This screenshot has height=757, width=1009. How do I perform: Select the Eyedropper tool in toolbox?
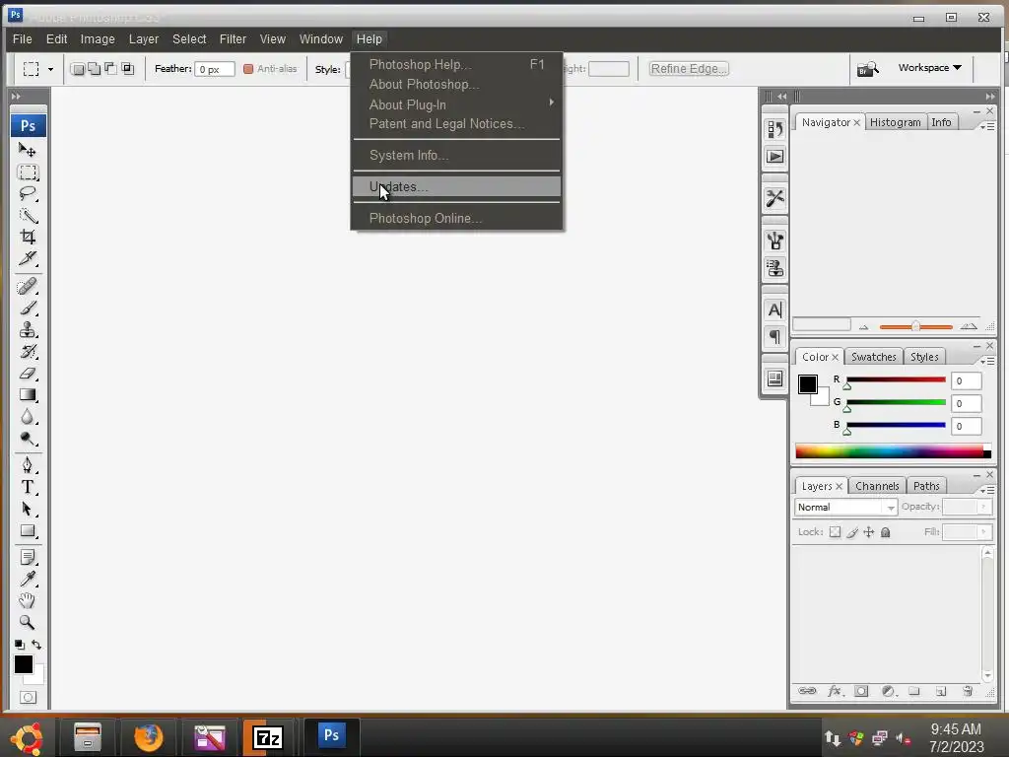[x=28, y=579]
